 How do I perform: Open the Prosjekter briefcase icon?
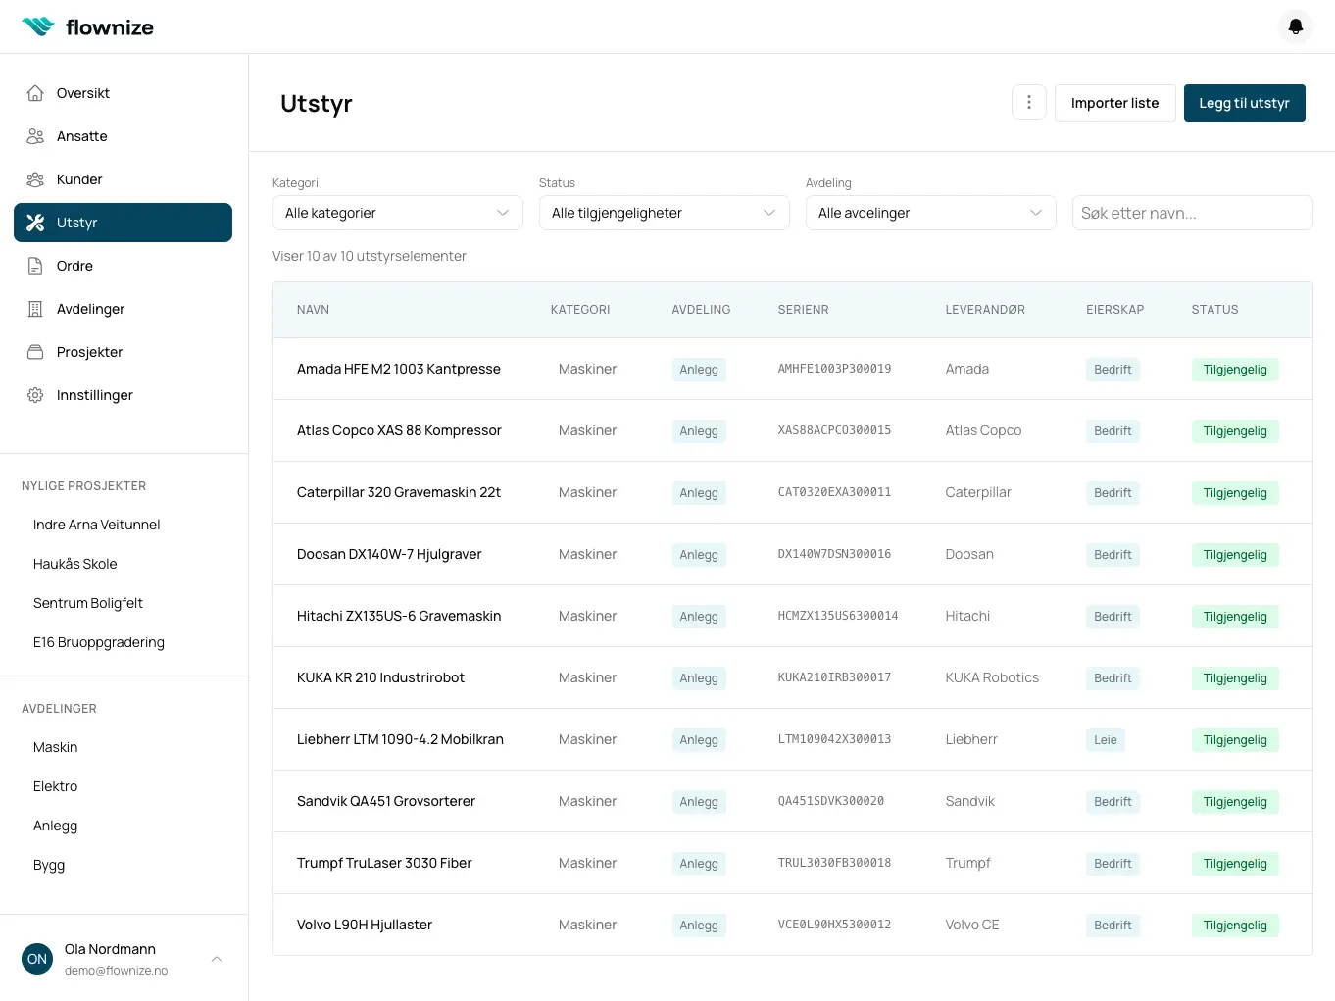pyautogui.click(x=35, y=351)
